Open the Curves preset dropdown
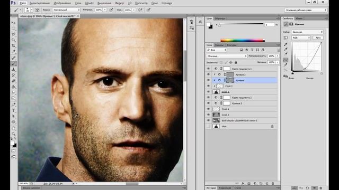The width and height of the screenshot is (339, 190). tap(307, 32)
